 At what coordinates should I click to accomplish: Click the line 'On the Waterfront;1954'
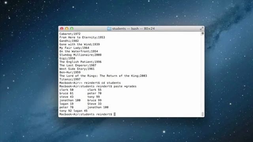(x=79, y=51)
